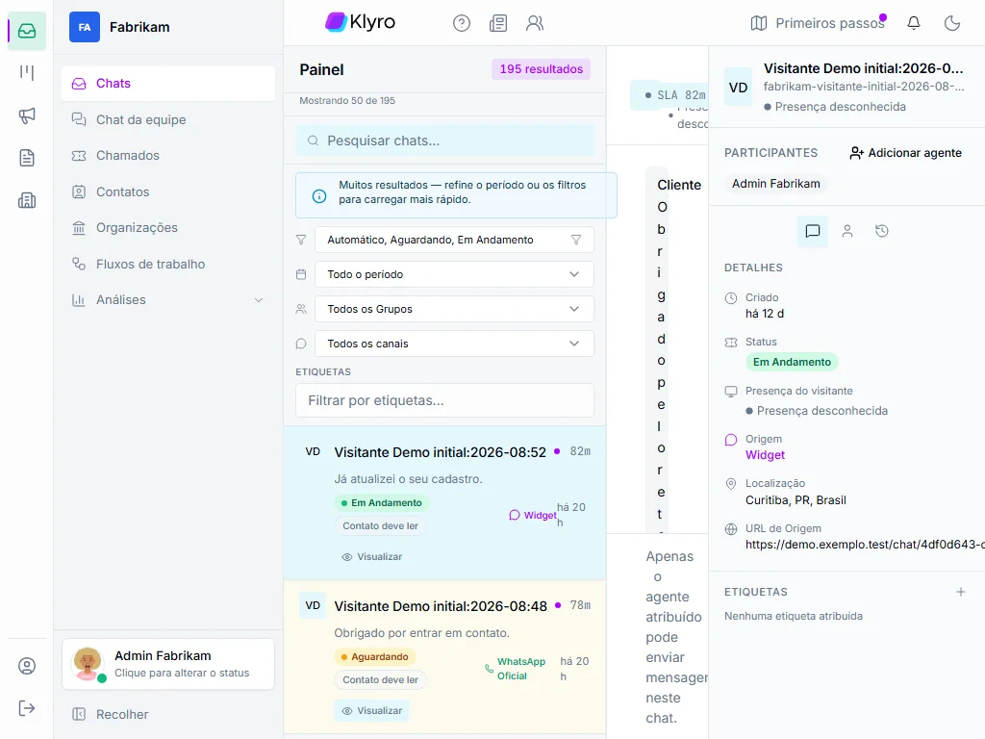The image size is (985, 739).
Task: Show the chat details tab icon
Action: tap(813, 231)
